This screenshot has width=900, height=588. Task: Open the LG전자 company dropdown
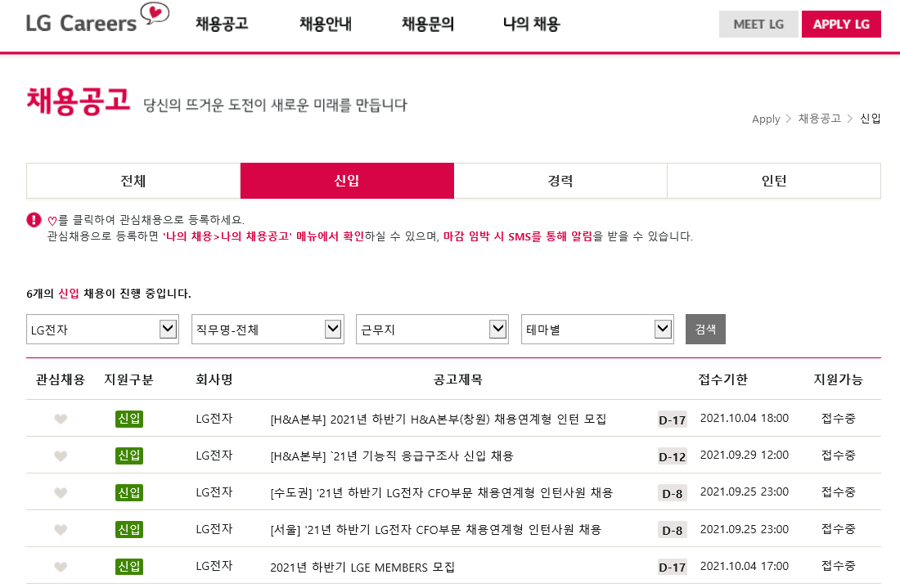point(102,330)
